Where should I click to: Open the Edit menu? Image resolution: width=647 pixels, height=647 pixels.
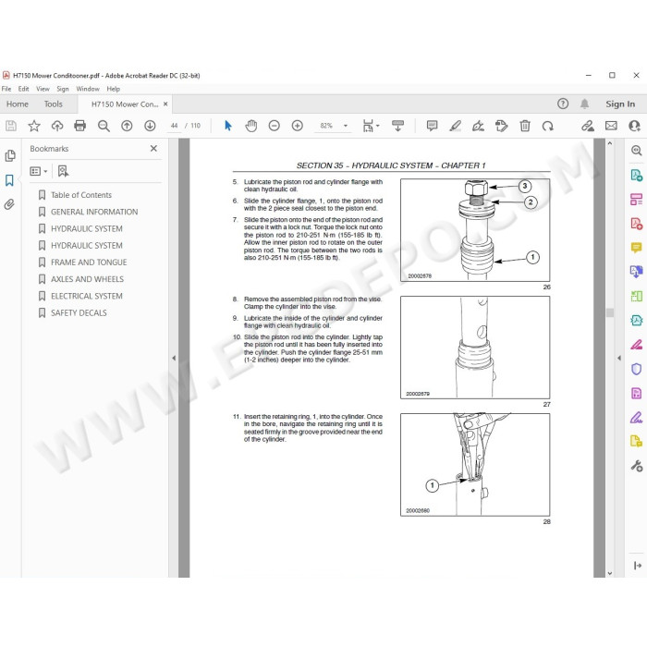[23, 89]
